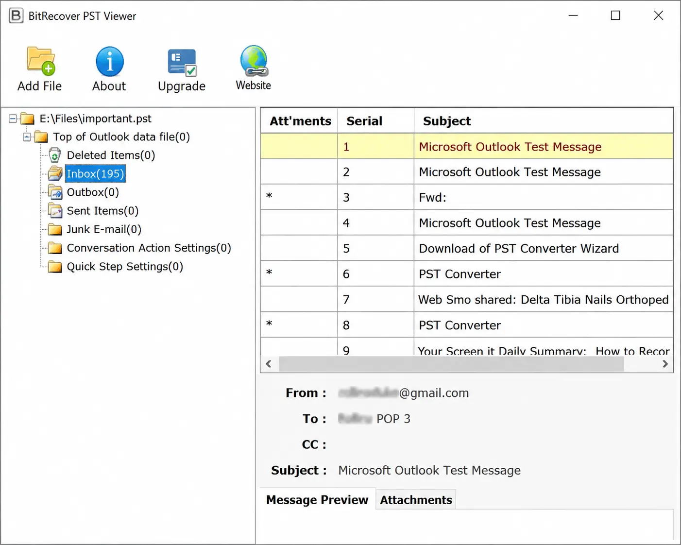The image size is (681, 545).
Task: Click the Sent Items folder icon
Action: point(55,211)
